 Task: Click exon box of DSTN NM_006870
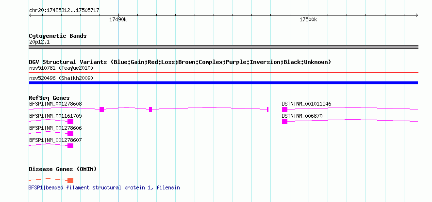coord(284,122)
